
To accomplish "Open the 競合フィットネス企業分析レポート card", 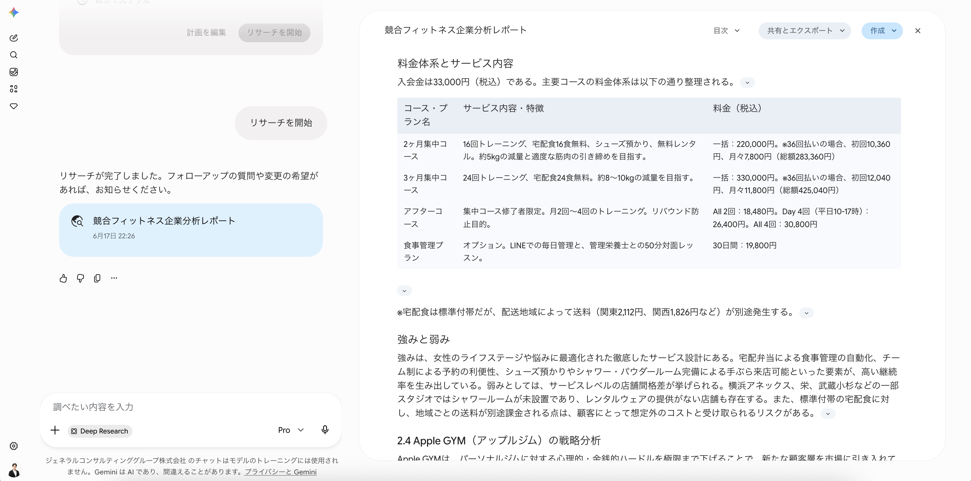I will point(191,230).
